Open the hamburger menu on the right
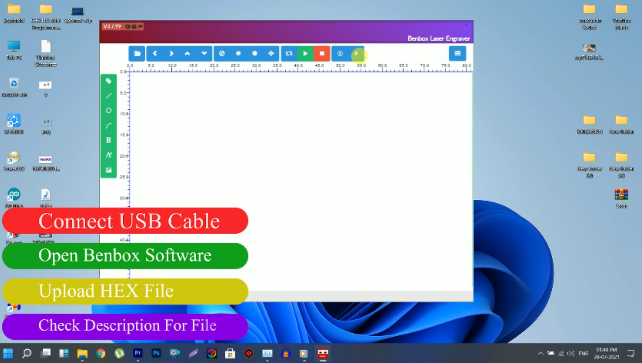 pyautogui.click(x=457, y=54)
